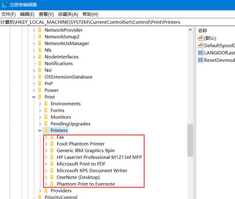Expand the Monitors subkey
Viewport: 235px width, 199px height.
[40, 117]
